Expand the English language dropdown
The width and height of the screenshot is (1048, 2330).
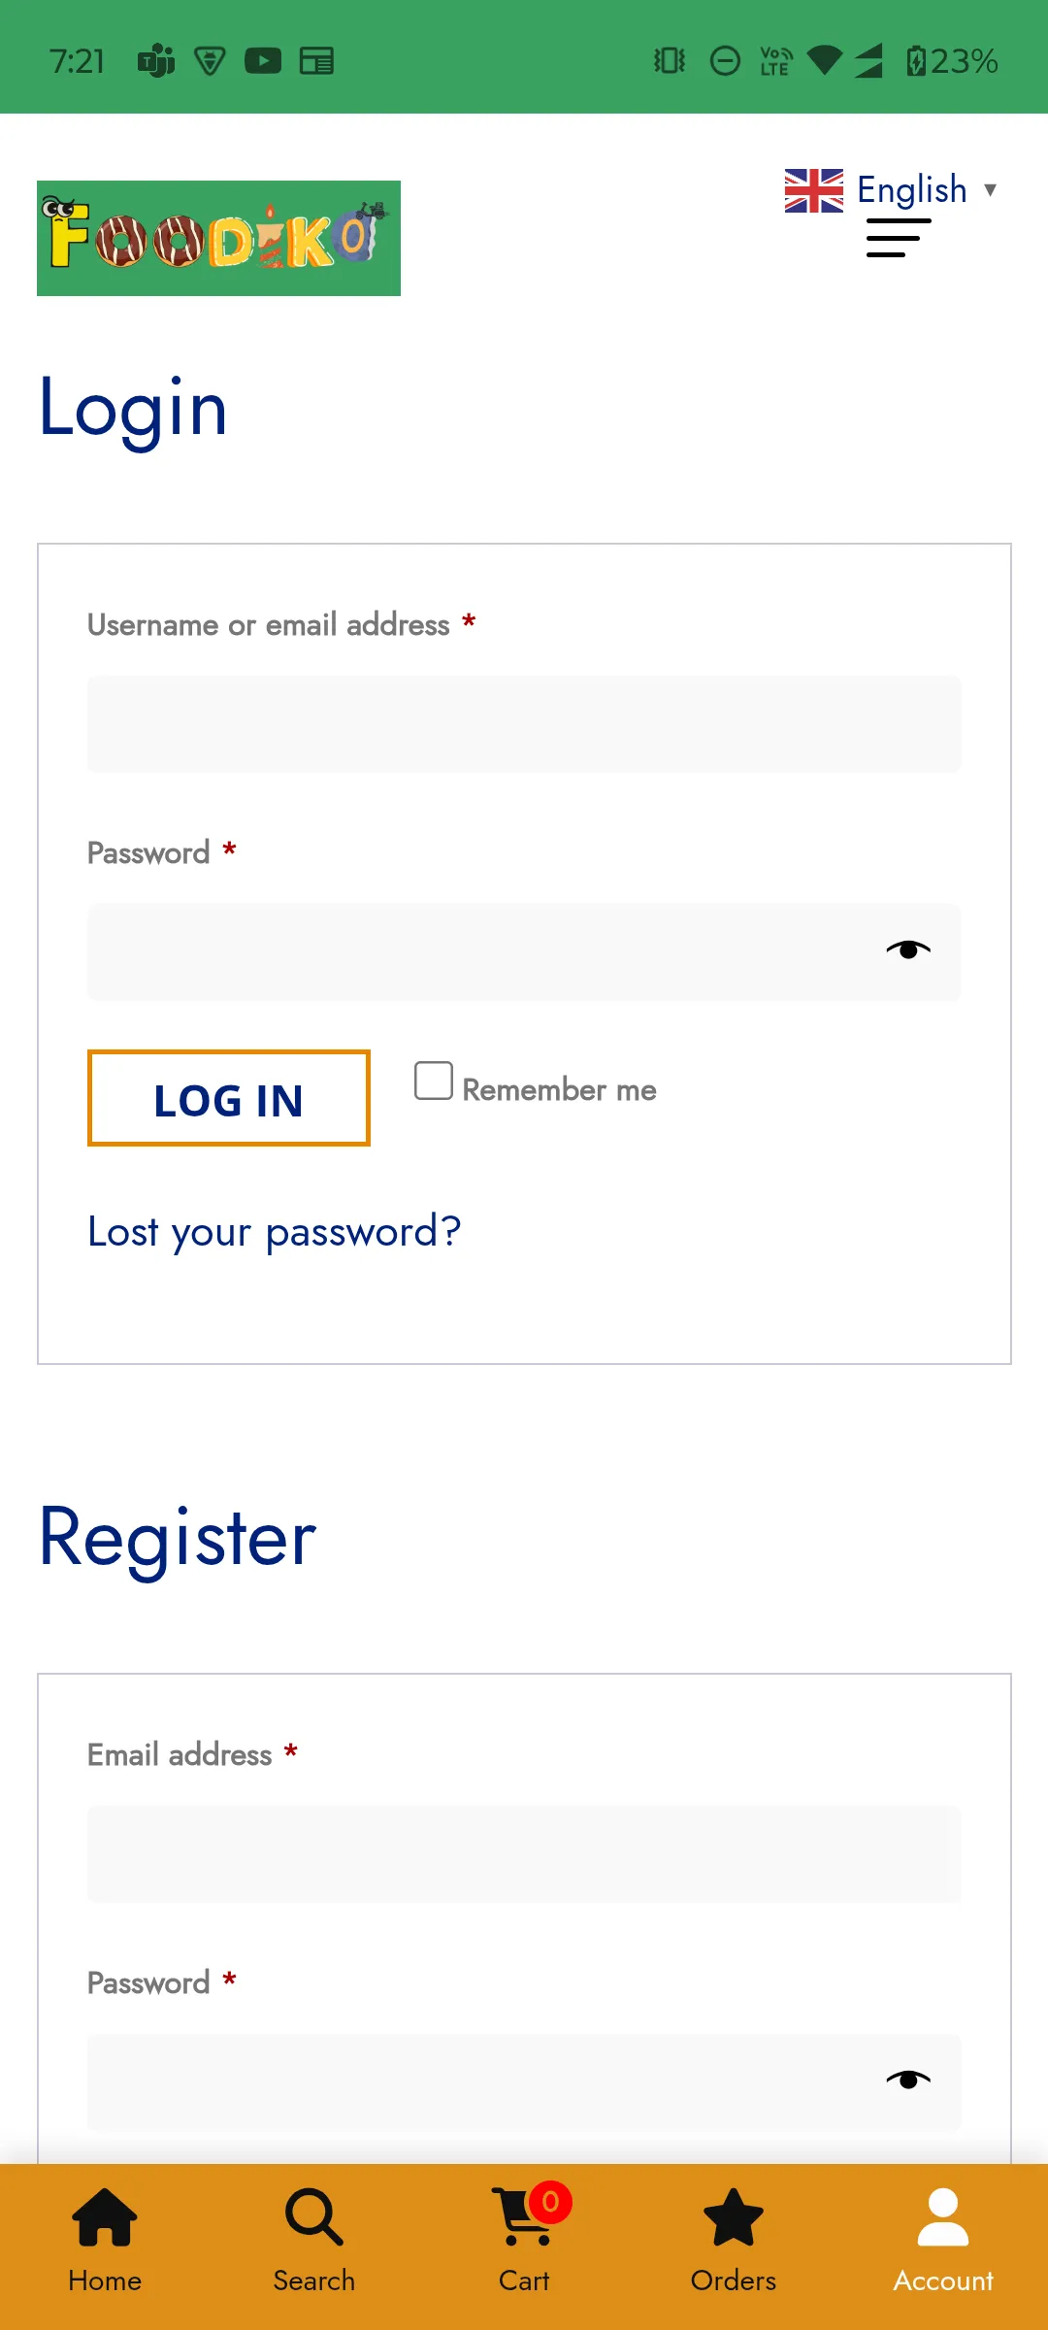(912, 189)
